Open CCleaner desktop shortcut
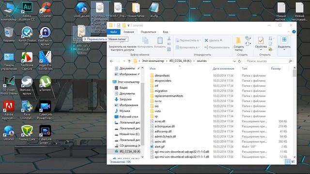Screen dimensions: 310x174 (x=45, y=10)
